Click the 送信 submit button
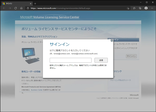The image size is (156, 112). point(101,60)
